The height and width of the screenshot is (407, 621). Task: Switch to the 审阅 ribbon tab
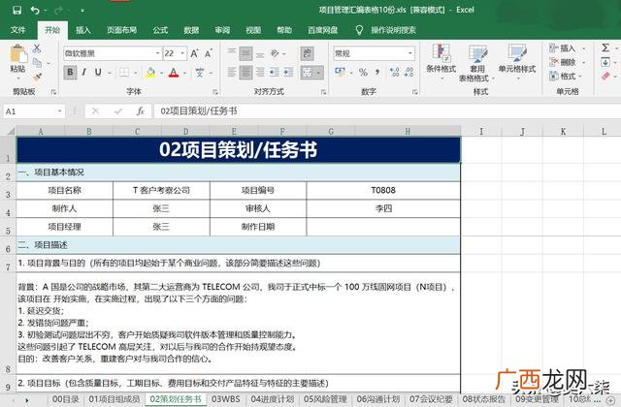(x=222, y=30)
